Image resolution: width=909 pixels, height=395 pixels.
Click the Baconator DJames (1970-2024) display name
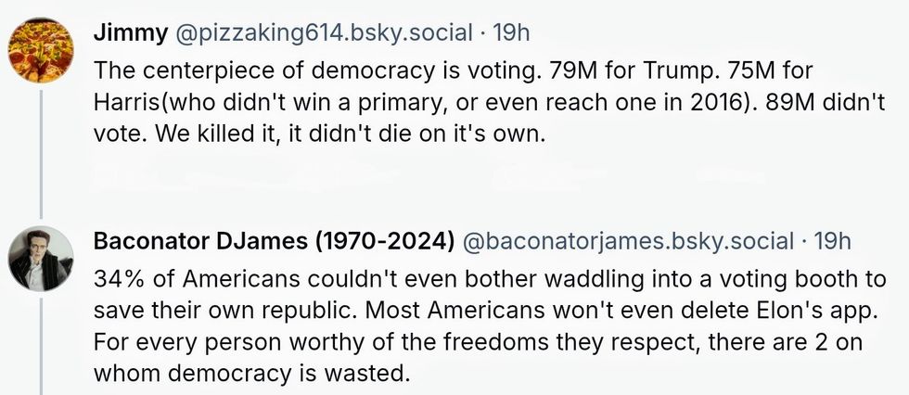click(x=273, y=241)
